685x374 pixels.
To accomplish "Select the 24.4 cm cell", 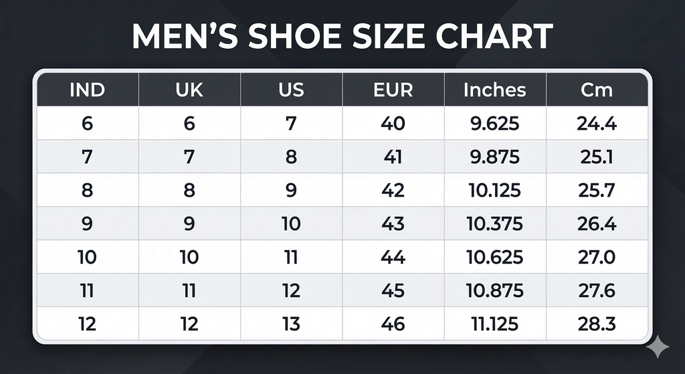I will tap(597, 124).
